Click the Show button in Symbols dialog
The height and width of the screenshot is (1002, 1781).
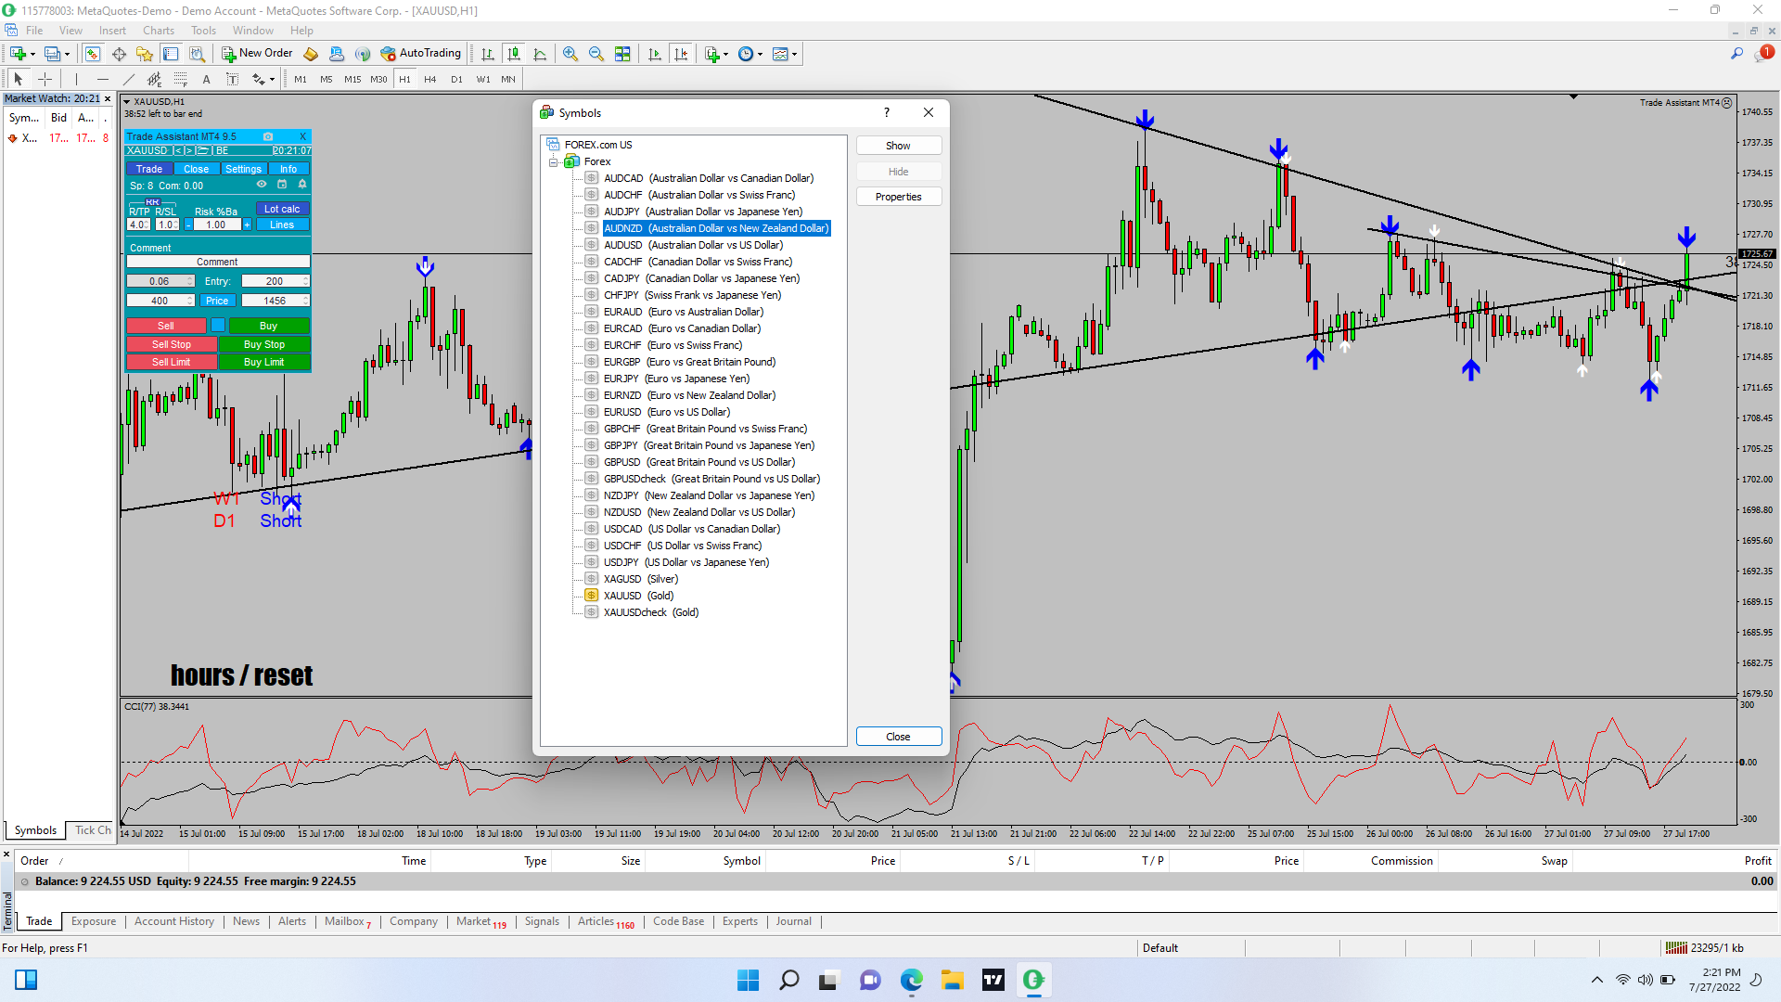[898, 146]
